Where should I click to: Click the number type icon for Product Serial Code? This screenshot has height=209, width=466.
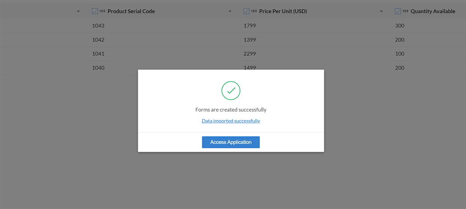coord(103,11)
